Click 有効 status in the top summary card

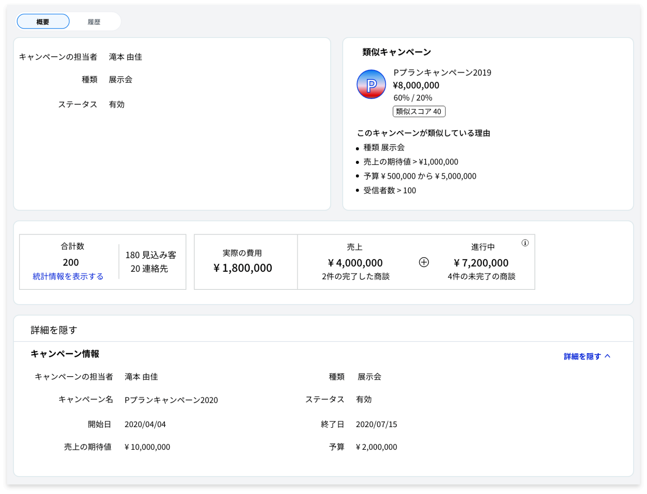[x=117, y=104]
